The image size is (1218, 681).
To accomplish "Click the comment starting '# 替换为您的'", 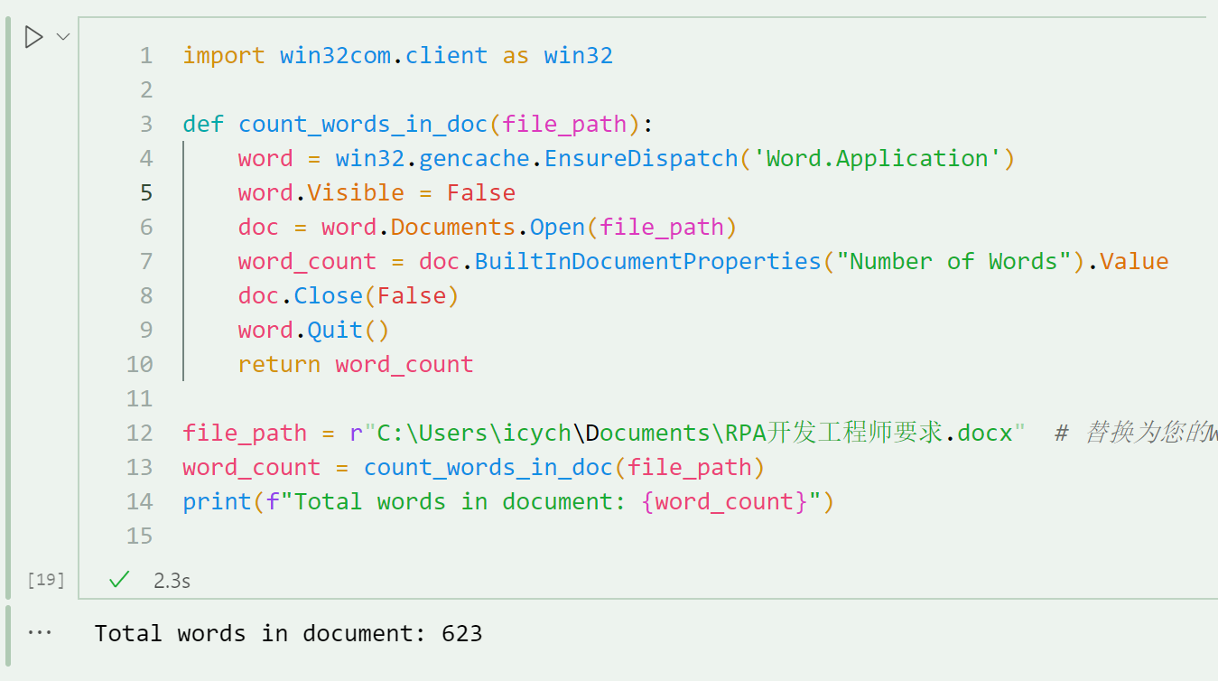I will [x=1136, y=434].
